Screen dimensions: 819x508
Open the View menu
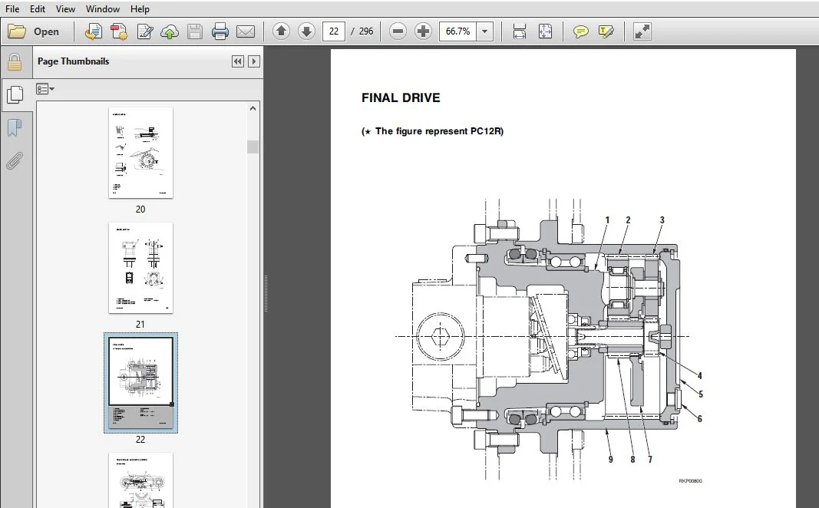(x=65, y=9)
